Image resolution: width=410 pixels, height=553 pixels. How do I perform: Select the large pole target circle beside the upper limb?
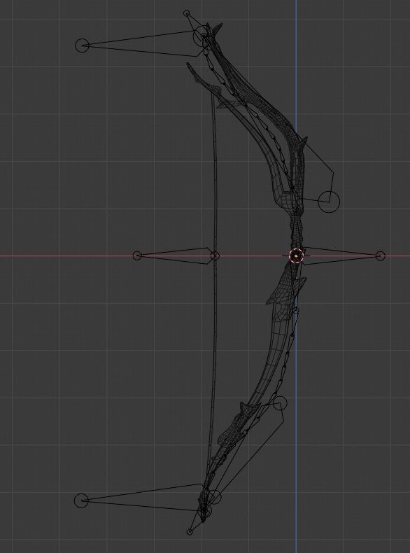tap(329, 202)
